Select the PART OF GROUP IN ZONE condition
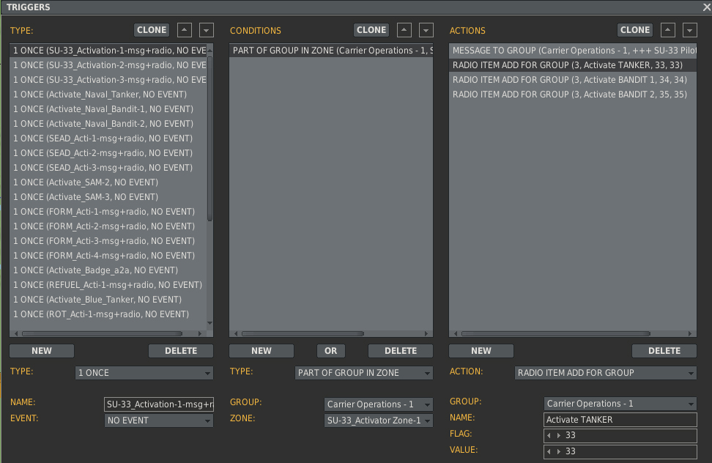712x463 pixels. [x=331, y=51]
